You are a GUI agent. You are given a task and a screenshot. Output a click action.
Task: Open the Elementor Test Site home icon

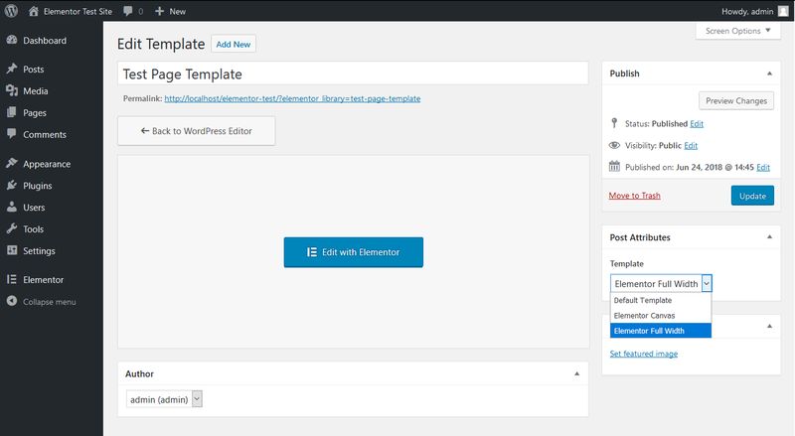point(34,11)
